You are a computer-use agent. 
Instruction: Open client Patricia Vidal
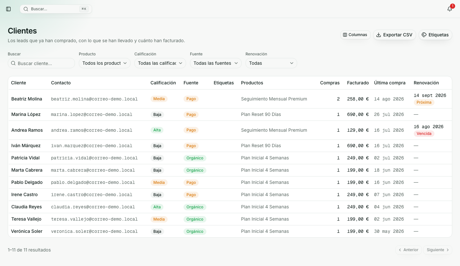pos(26,158)
